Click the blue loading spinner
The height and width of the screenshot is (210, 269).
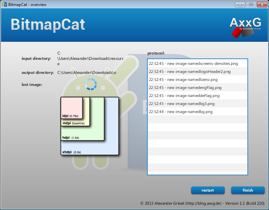click(x=90, y=84)
